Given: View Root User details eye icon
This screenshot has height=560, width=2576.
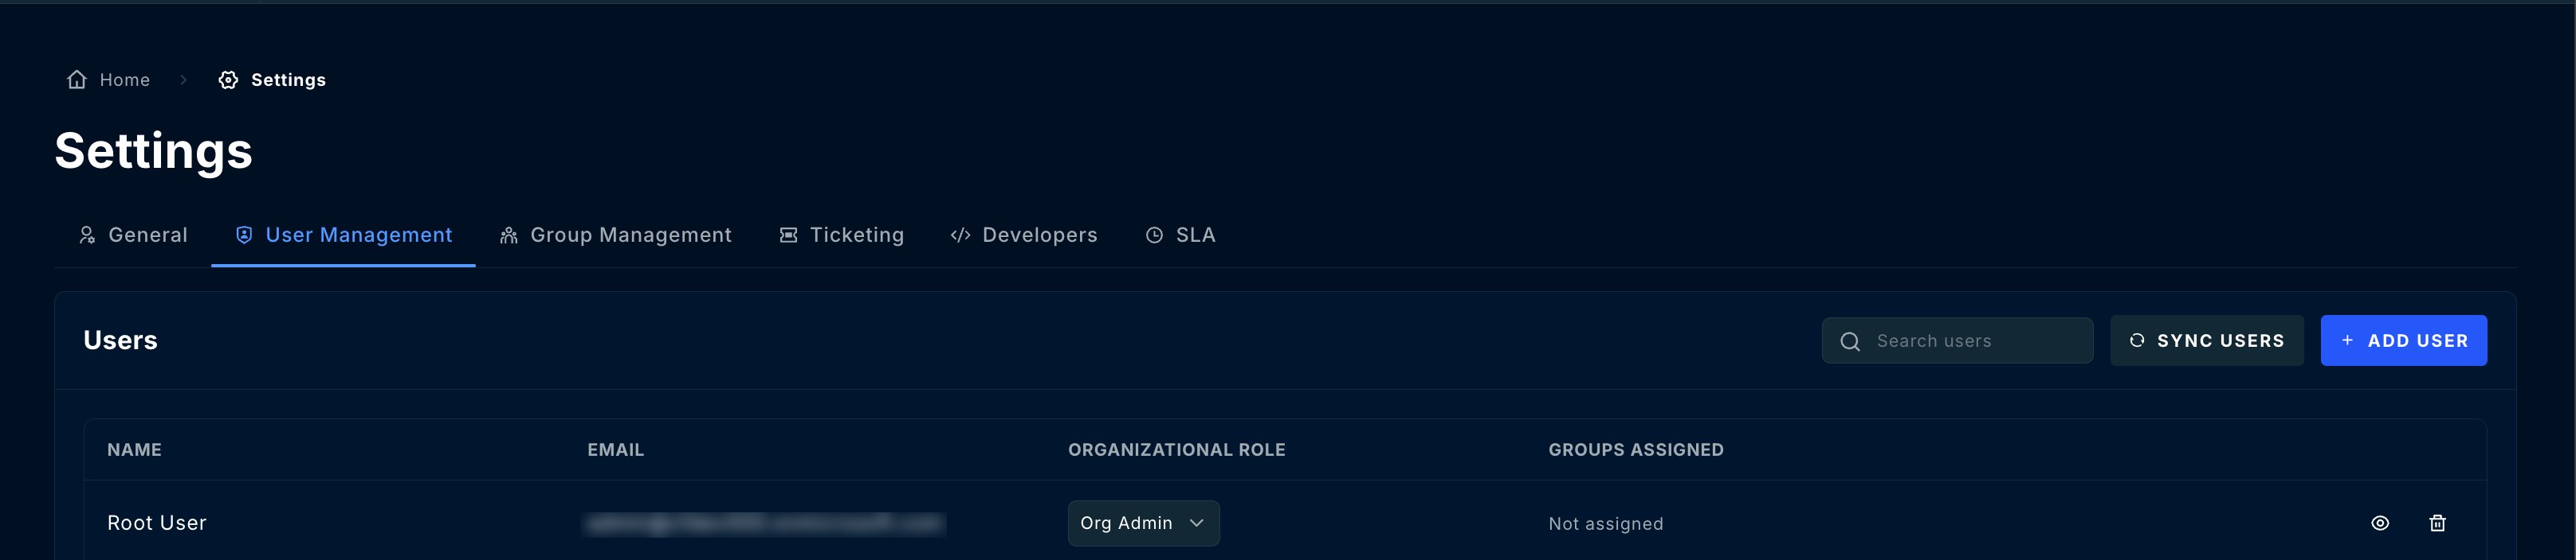Looking at the screenshot, I should coord(2380,523).
